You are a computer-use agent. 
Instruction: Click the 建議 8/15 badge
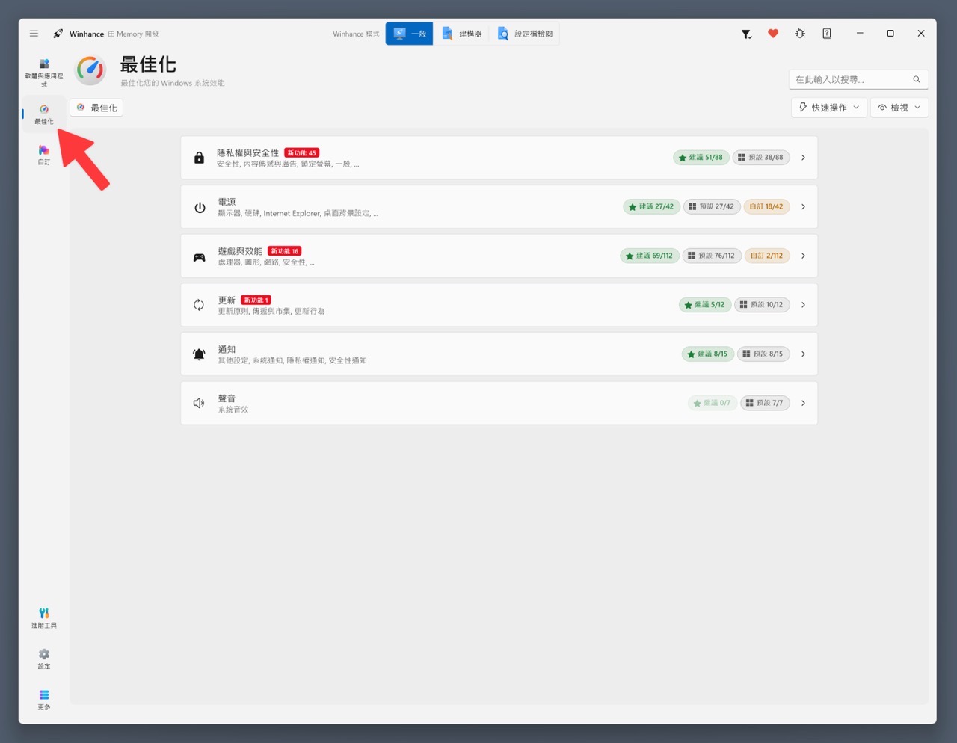coord(708,354)
